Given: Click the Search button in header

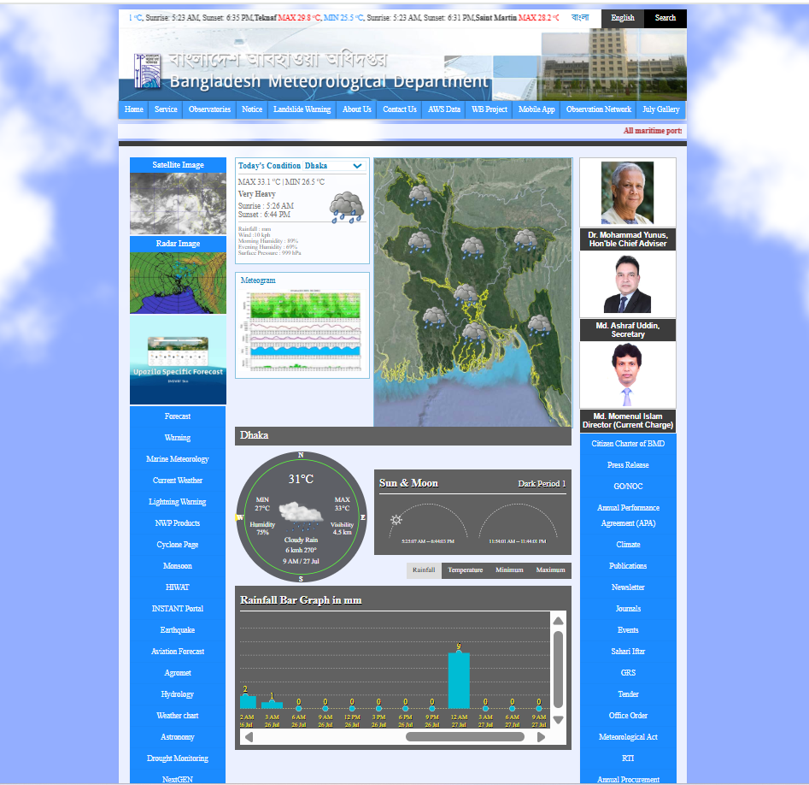Looking at the screenshot, I should [x=665, y=18].
